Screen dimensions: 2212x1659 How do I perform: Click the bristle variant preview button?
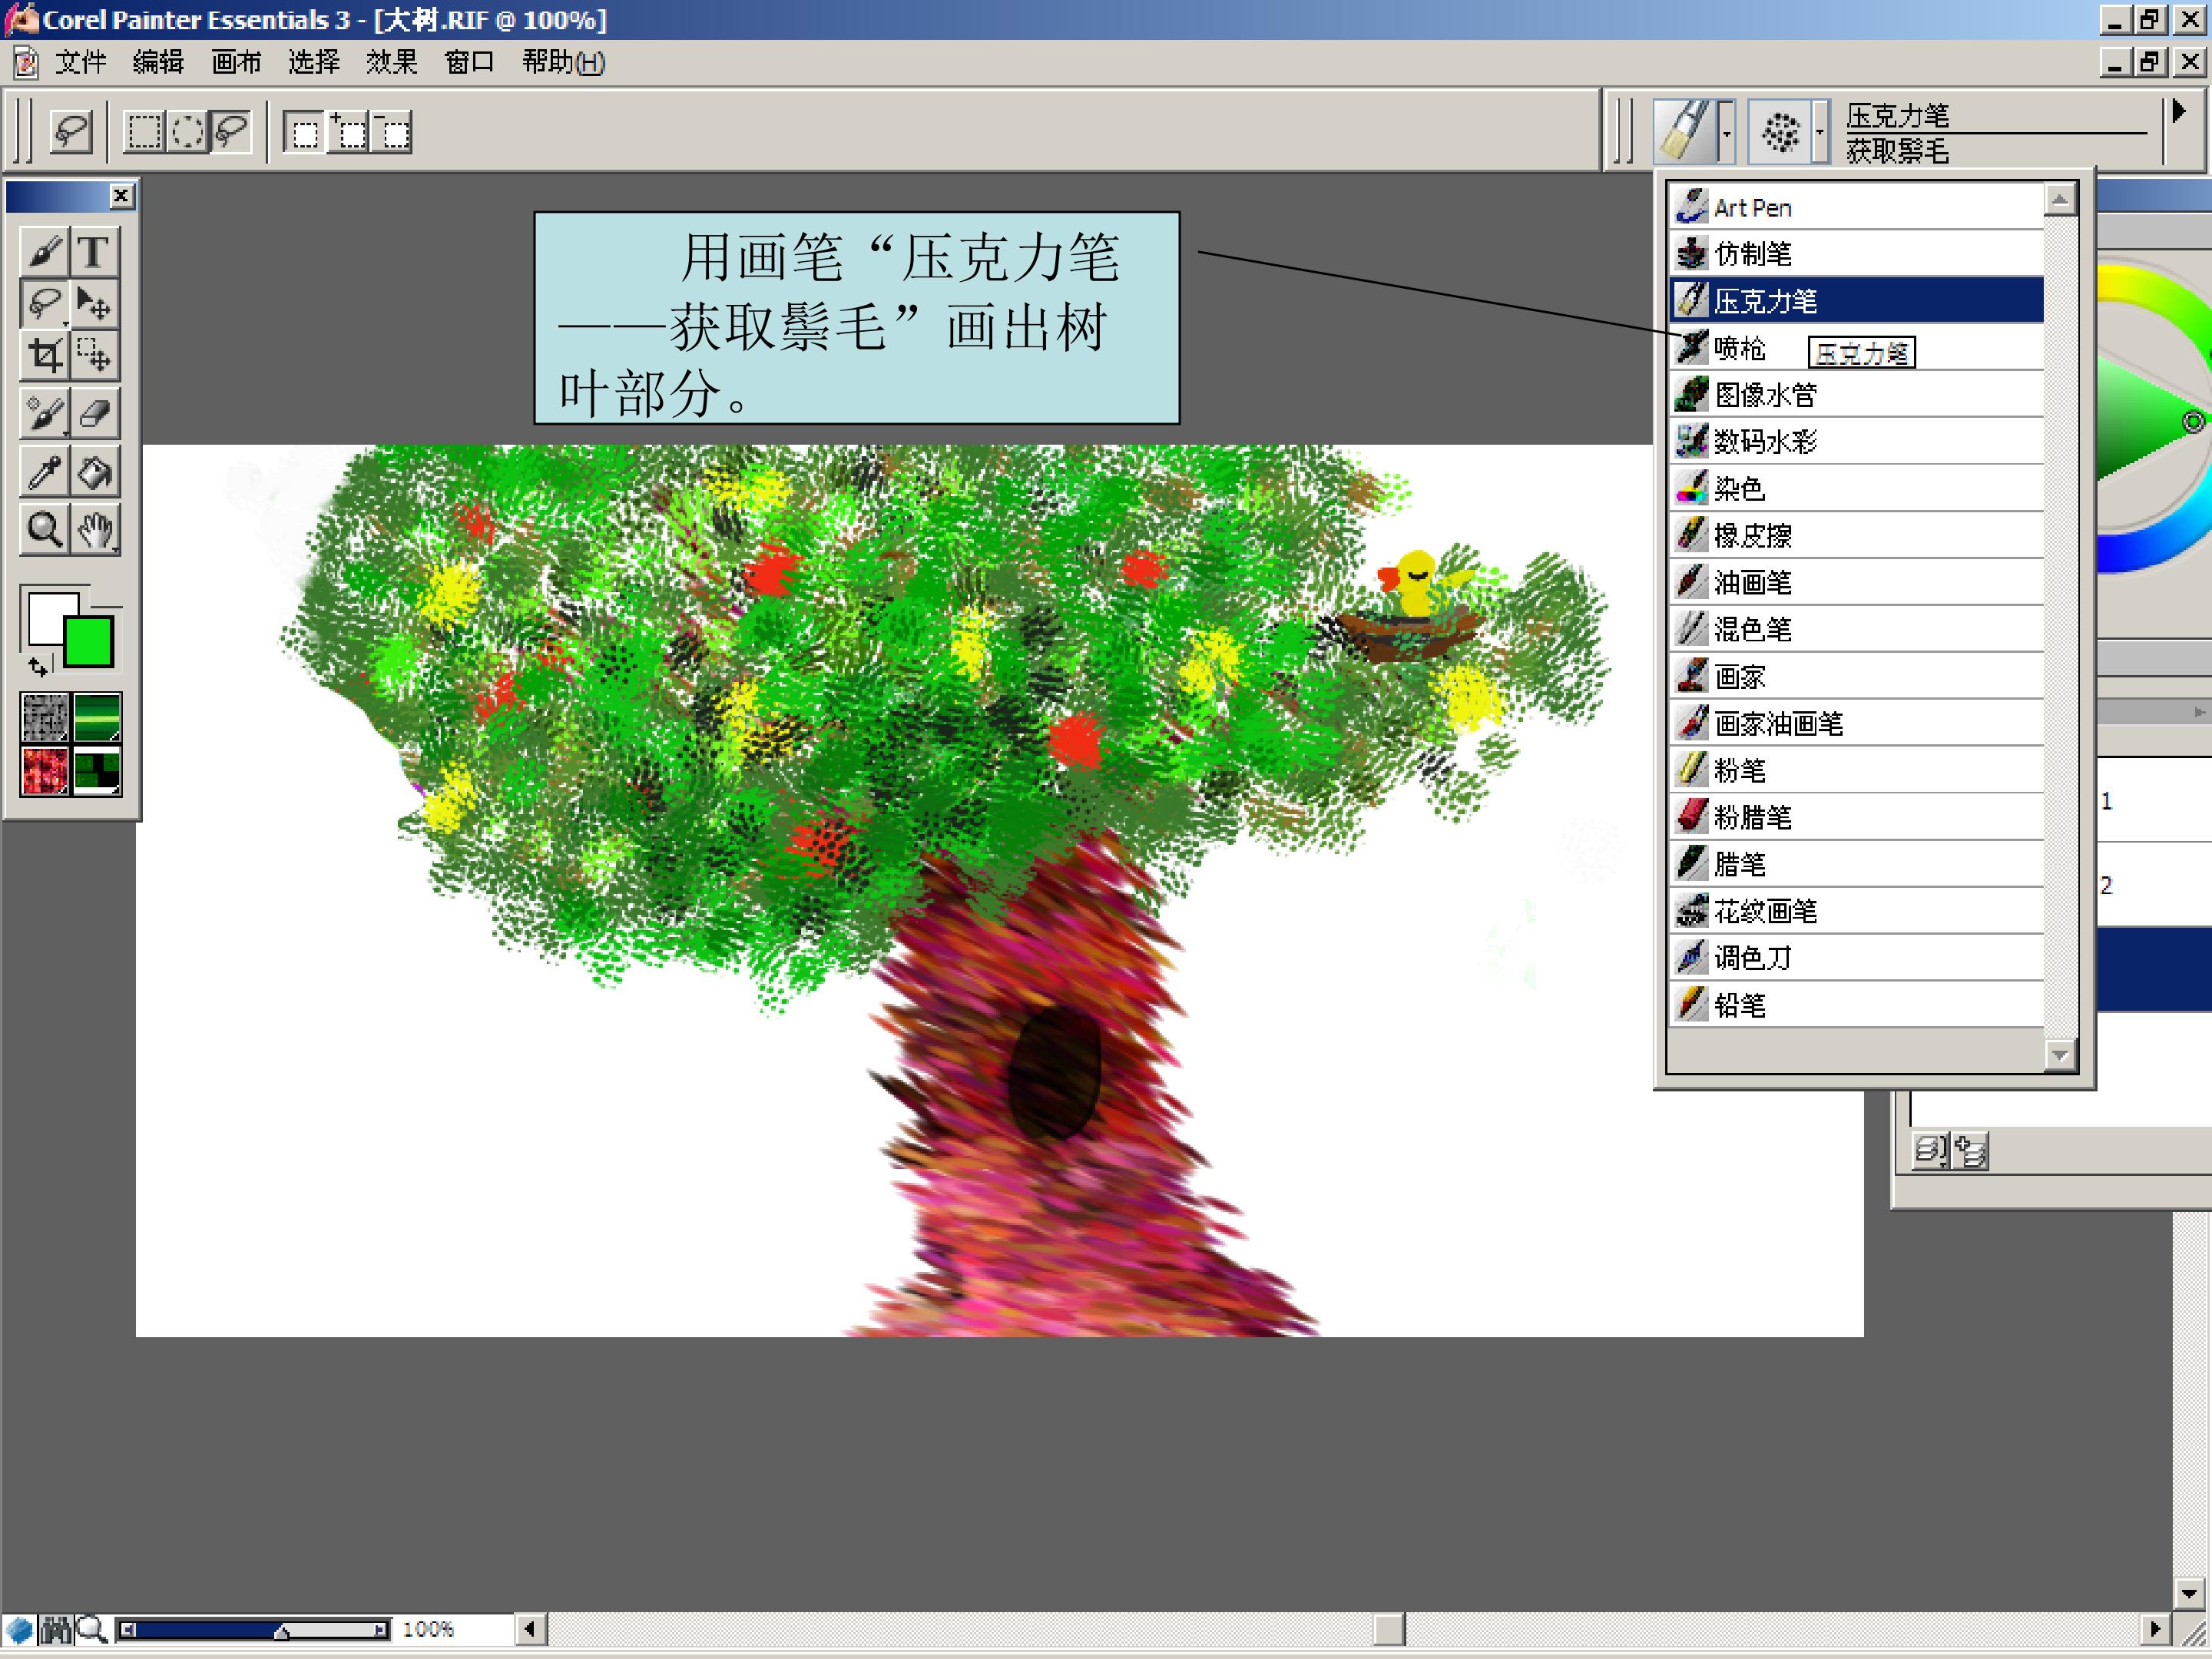point(1780,131)
